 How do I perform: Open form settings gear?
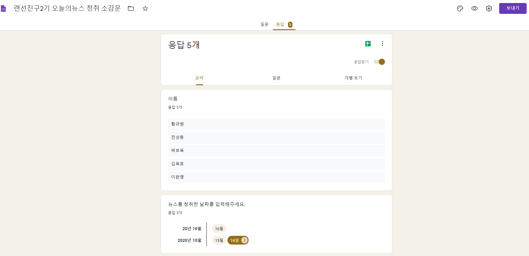pos(489,8)
